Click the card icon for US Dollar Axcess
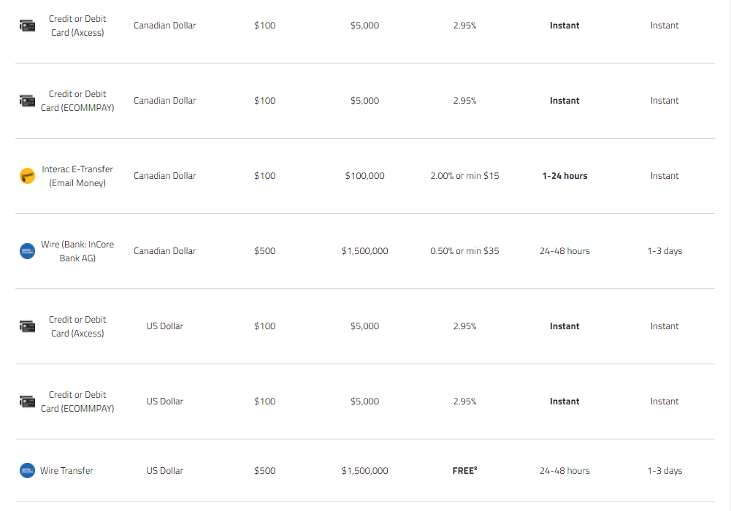Viewport: 731px width, 511px height. (x=27, y=326)
